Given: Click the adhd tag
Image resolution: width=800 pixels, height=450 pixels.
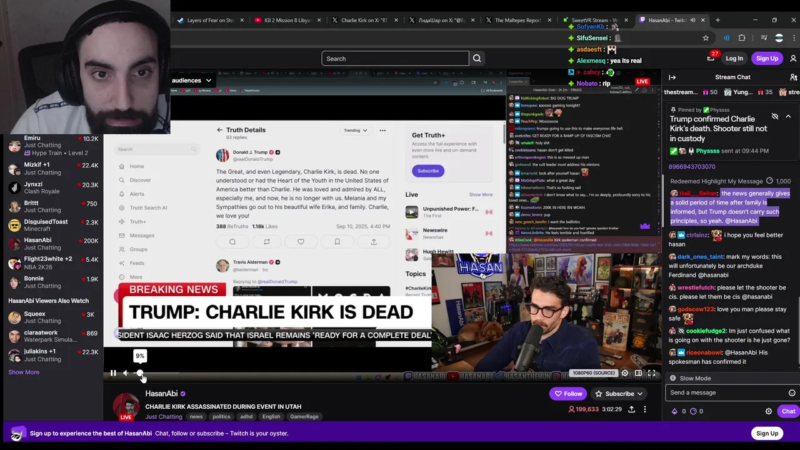Looking at the screenshot, I should click(246, 416).
